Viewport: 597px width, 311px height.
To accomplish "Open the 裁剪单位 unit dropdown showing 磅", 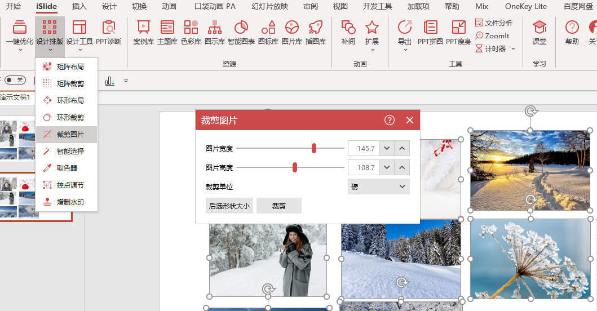I will [378, 186].
